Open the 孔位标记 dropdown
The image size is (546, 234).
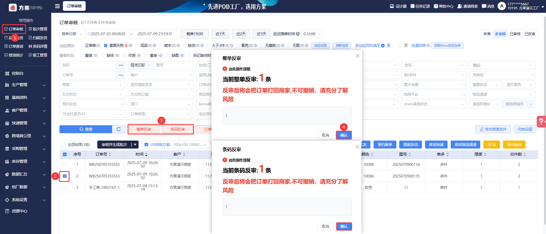[x=92, y=94]
